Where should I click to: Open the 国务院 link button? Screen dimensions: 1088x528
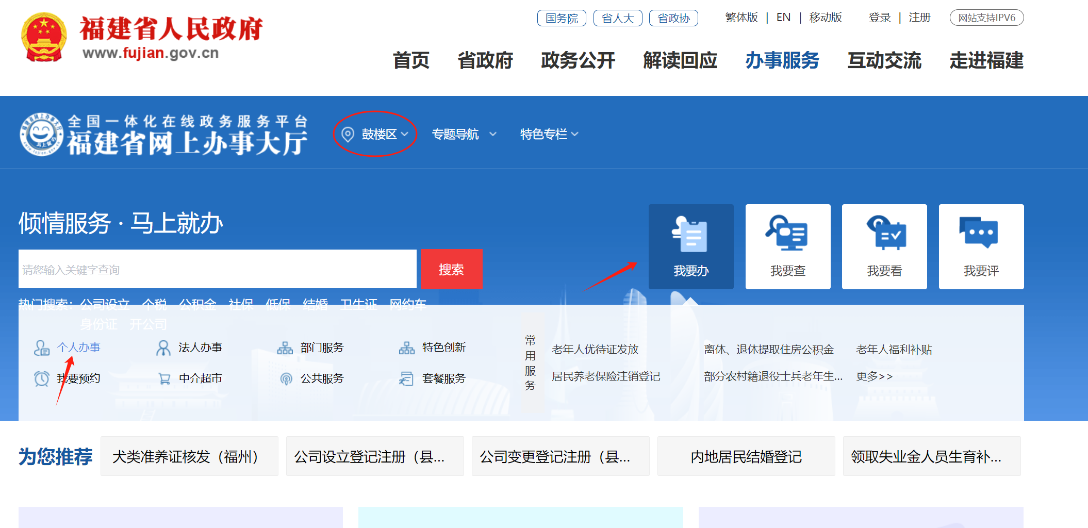[x=561, y=18]
